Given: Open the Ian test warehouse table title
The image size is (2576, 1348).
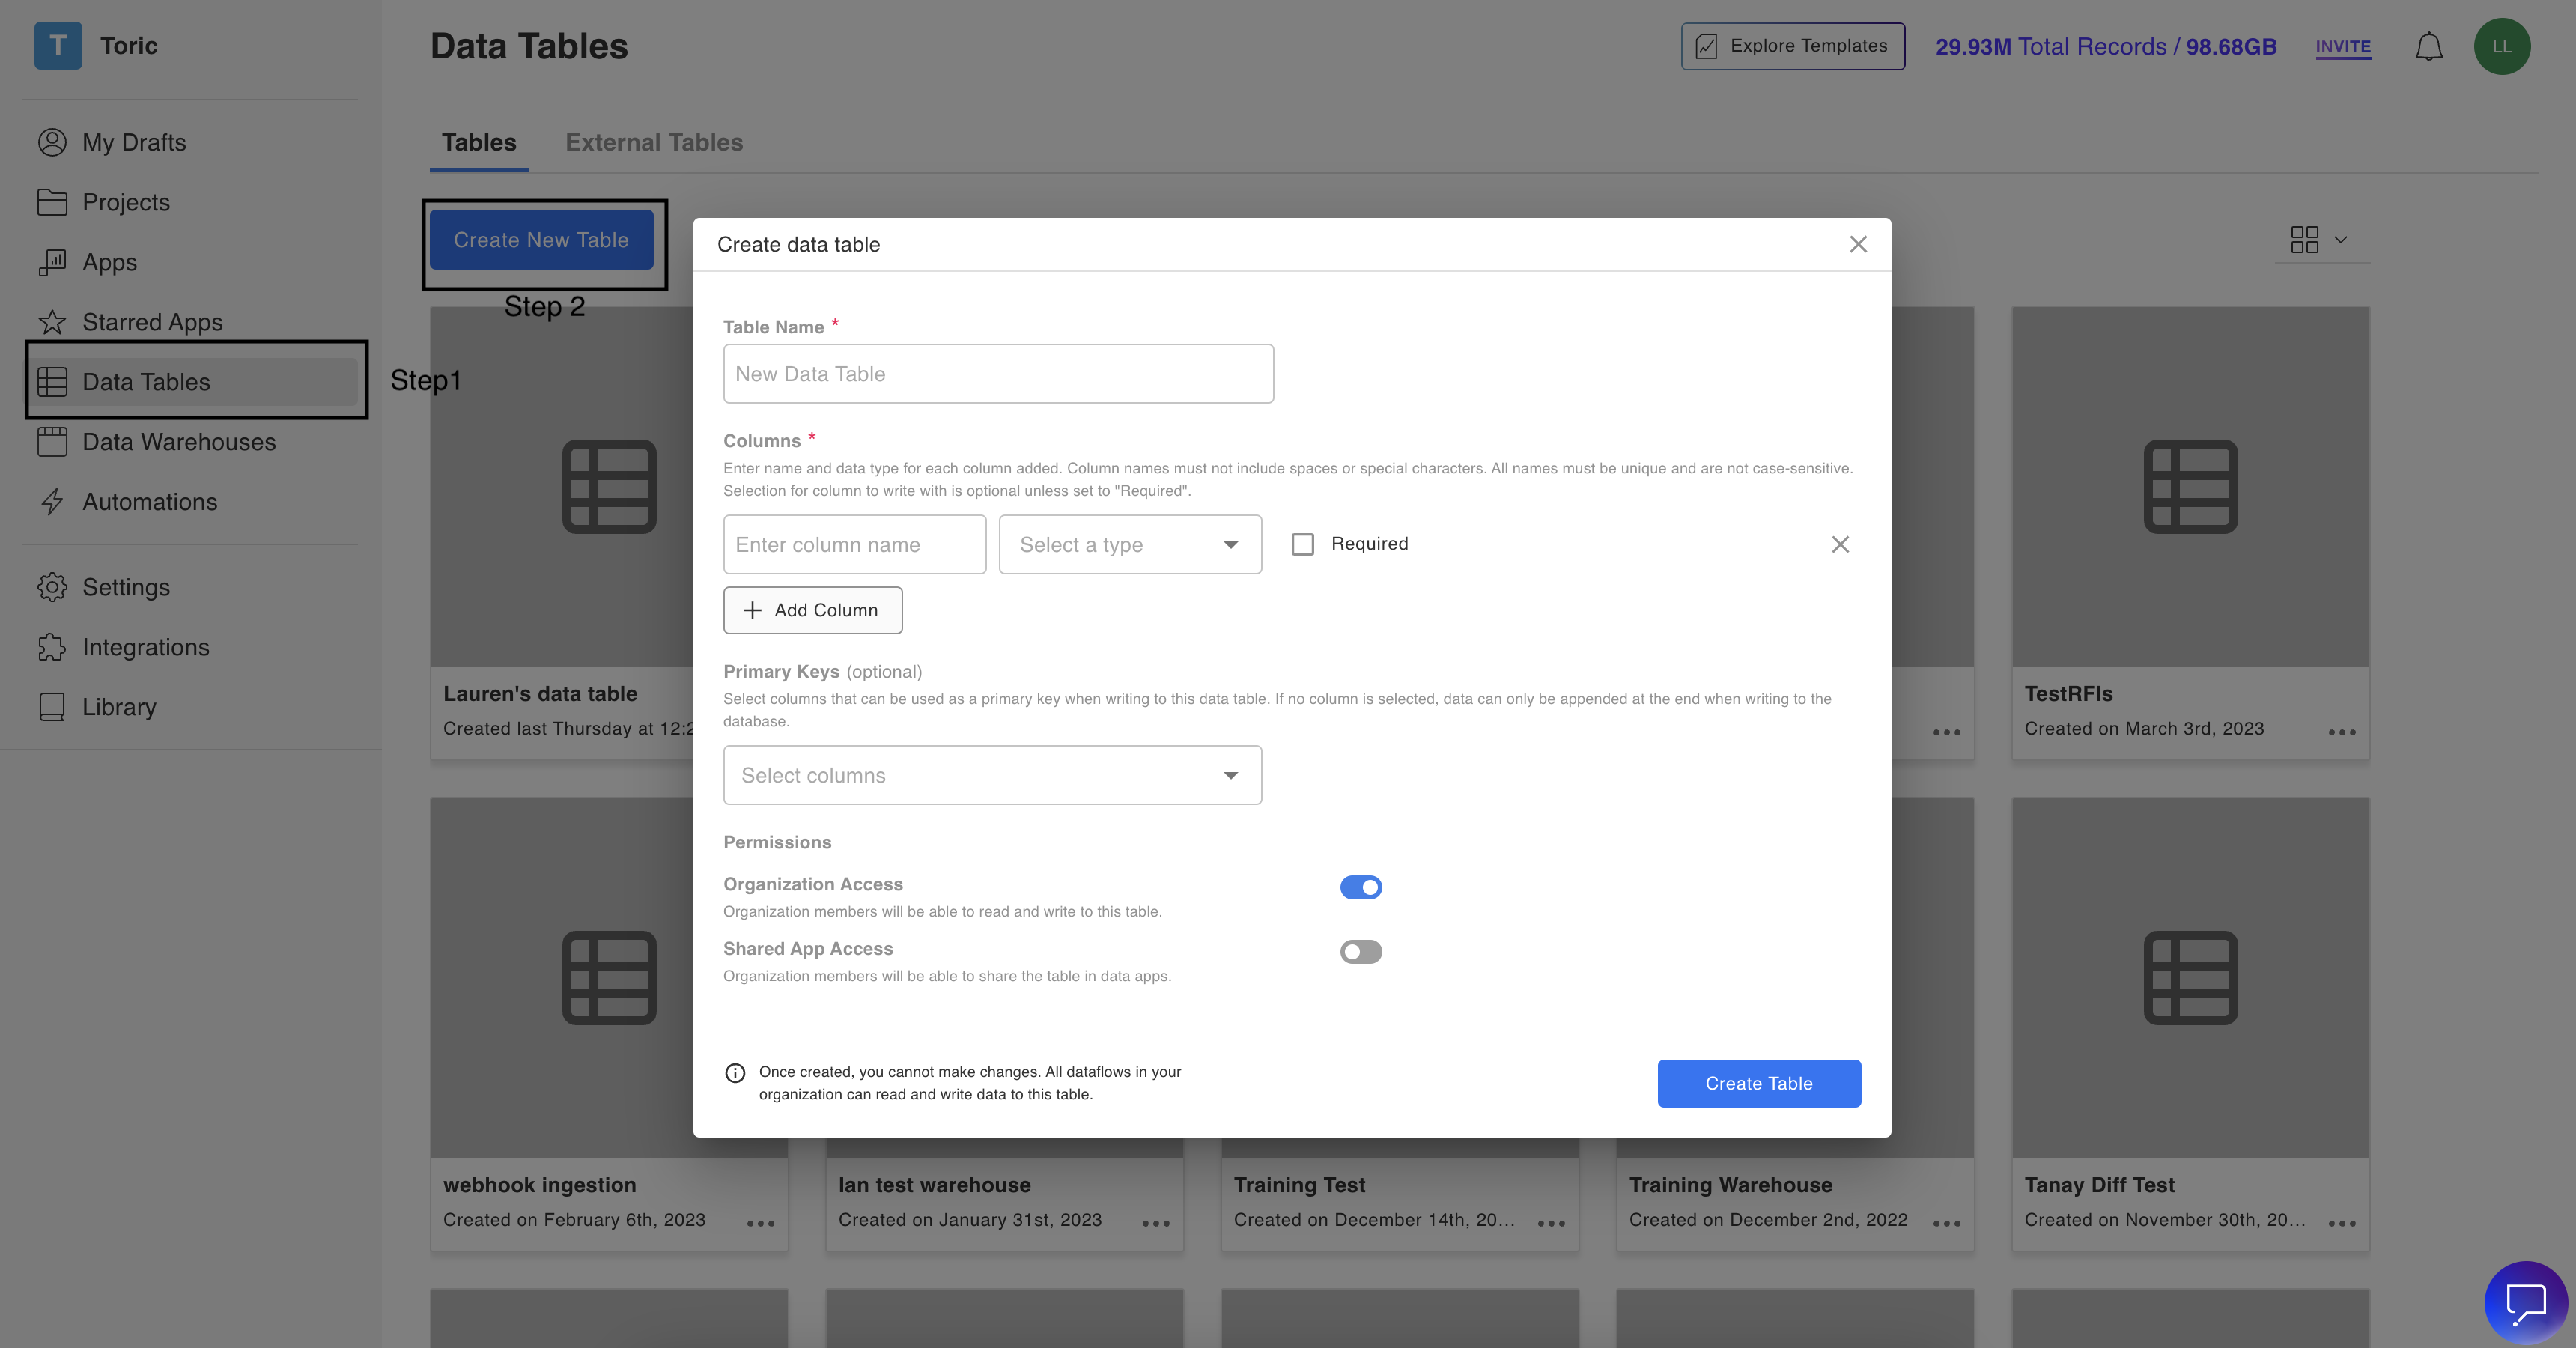Looking at the screenshot, I should [934, 1185].
